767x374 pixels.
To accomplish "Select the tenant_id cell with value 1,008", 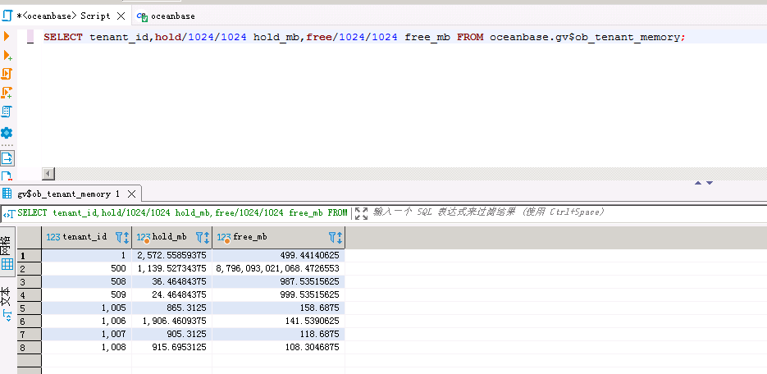I will [x=87, y=347].
